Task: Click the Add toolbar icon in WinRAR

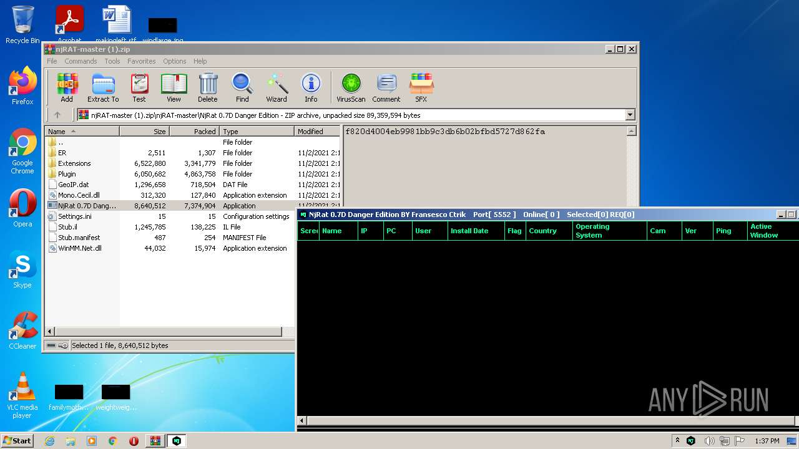Action: 67,88
